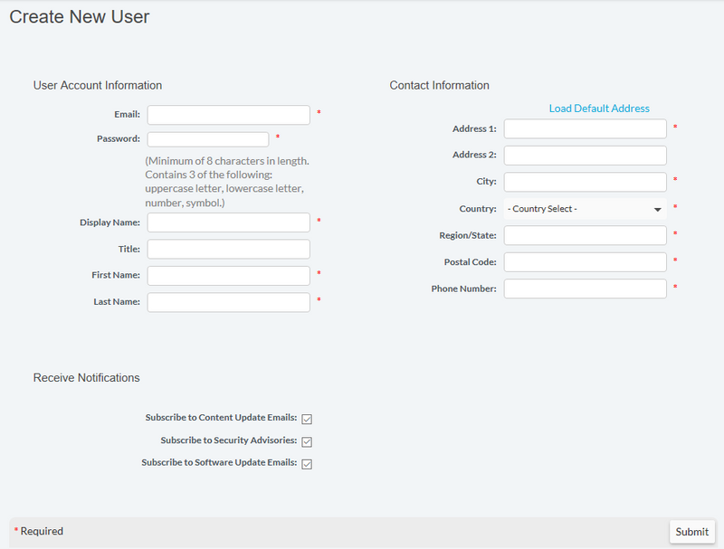Toggle Subscribe to Software Update Emails
The height and width of the screenshot is (549, 724).
(x=307, y=464)
